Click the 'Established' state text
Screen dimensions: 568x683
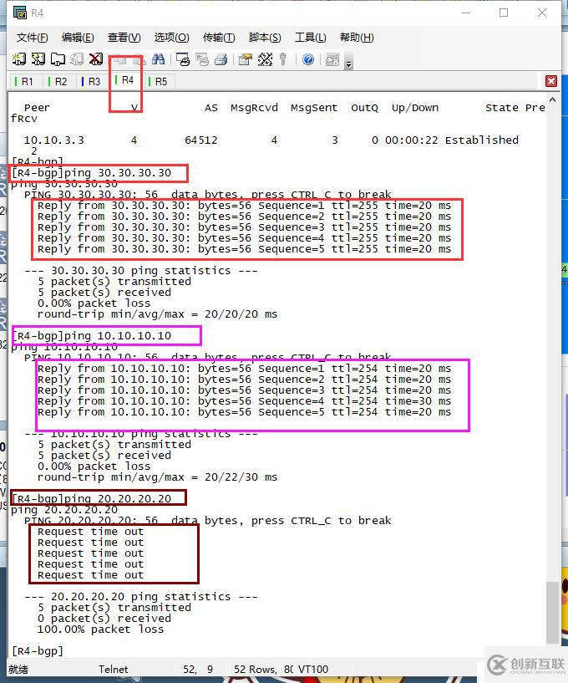click(x=481, y=140)
